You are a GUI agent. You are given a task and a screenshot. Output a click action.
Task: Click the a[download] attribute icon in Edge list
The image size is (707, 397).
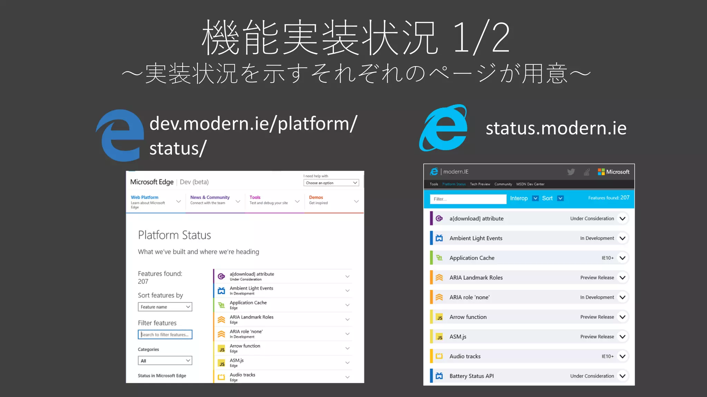click(221, 276)
